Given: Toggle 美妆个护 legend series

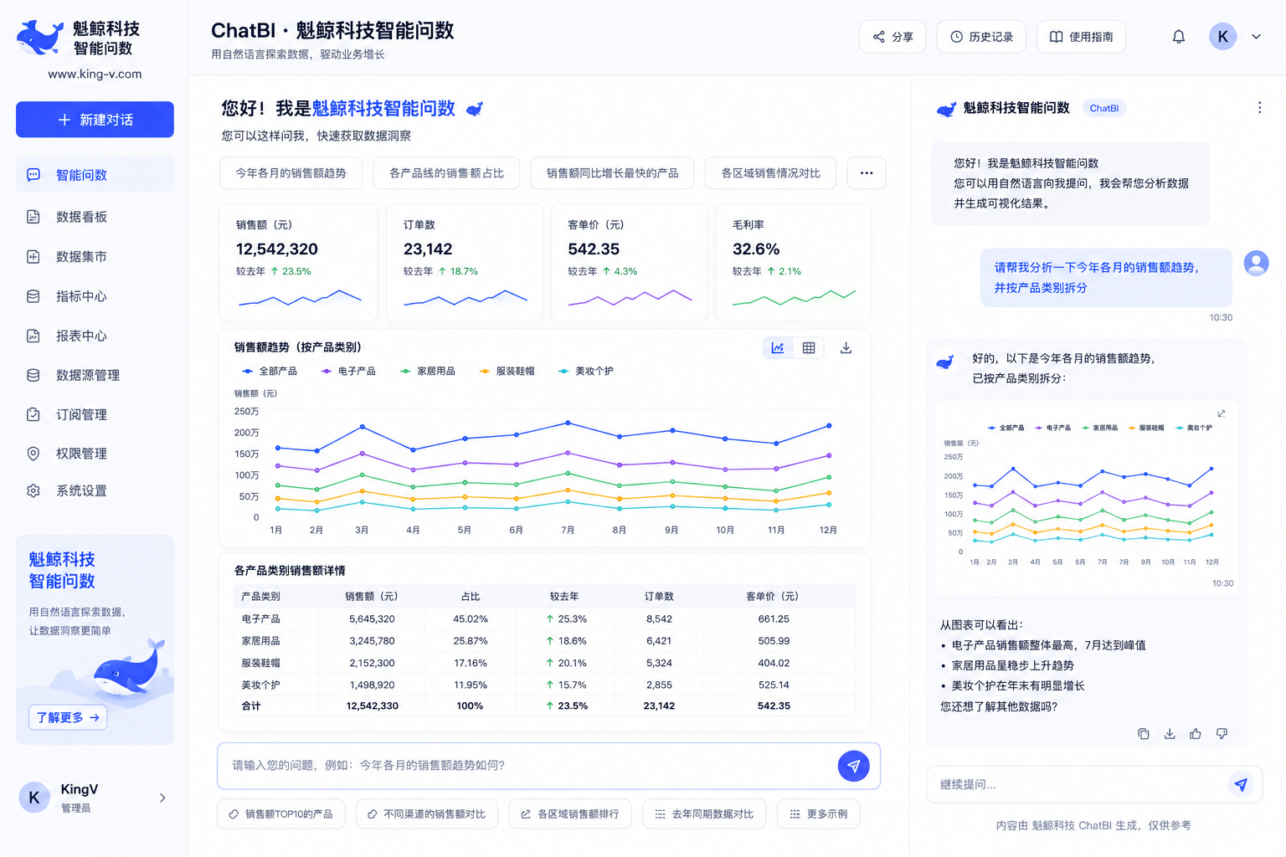Looking at the screenshot, I should coord(585,371).
